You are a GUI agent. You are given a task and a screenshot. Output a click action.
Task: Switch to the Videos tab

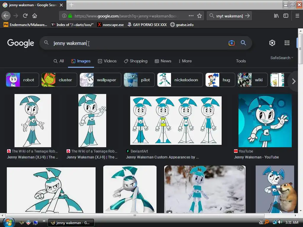point(107,61)
